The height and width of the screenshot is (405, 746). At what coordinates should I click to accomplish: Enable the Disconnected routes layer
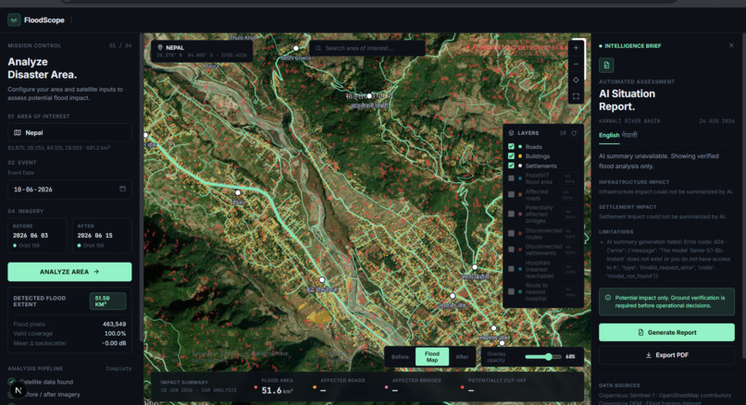click(511, 233)
